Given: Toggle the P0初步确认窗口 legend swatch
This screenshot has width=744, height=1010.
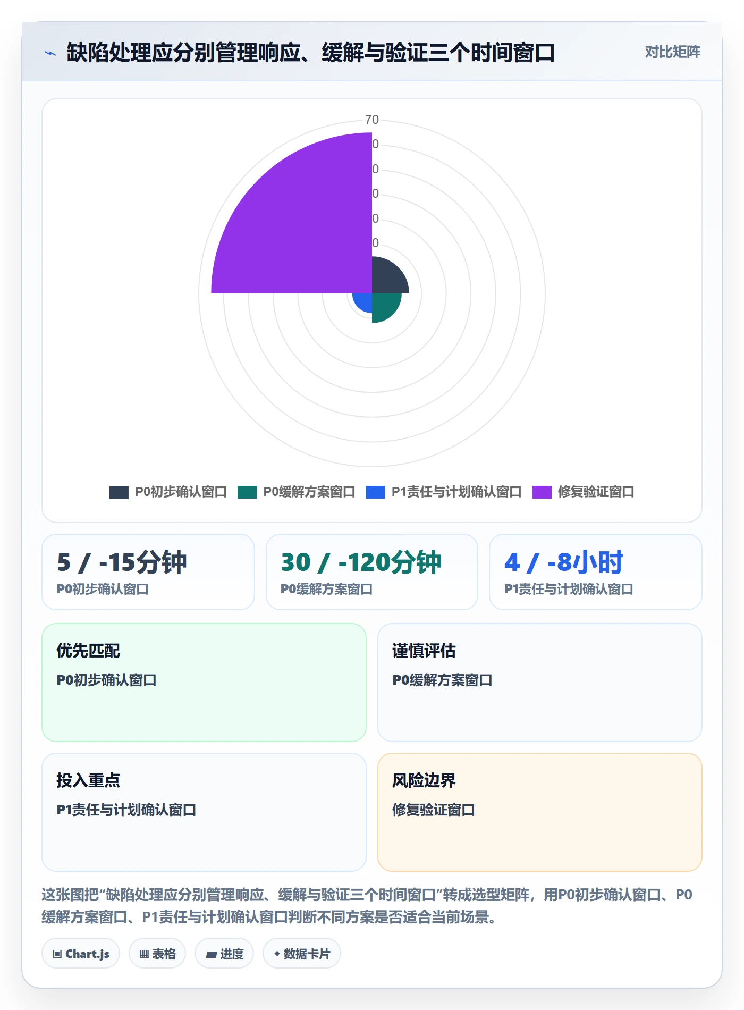Looking at the screenshot, I should (119, 492).
